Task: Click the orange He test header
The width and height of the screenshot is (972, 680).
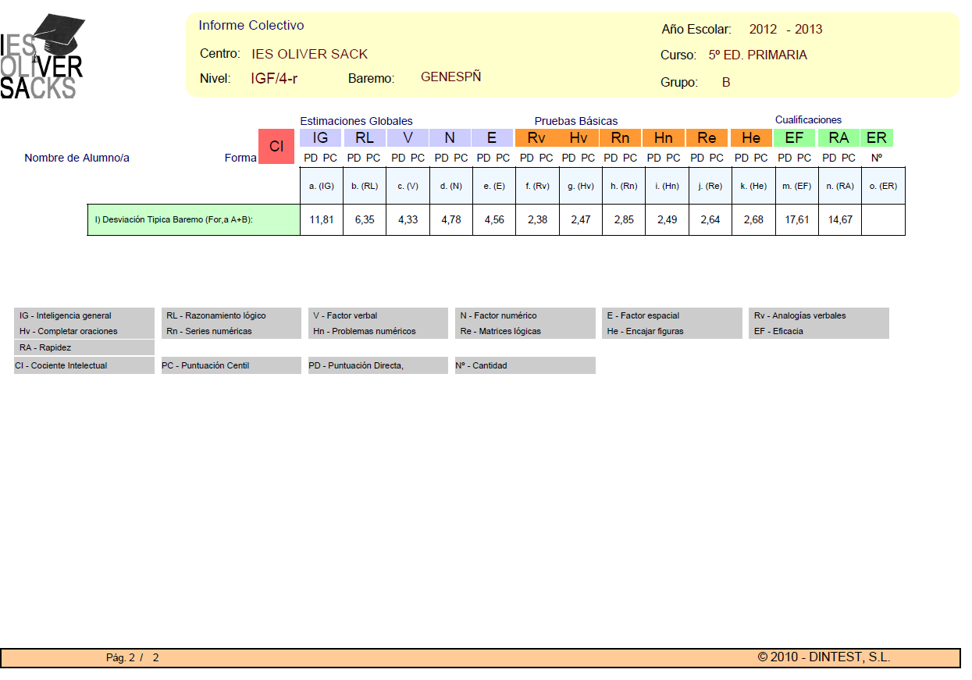Action: [x=751, y=138]
